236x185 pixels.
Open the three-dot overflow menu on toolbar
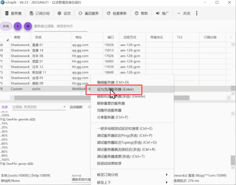[x=197, y=13]
